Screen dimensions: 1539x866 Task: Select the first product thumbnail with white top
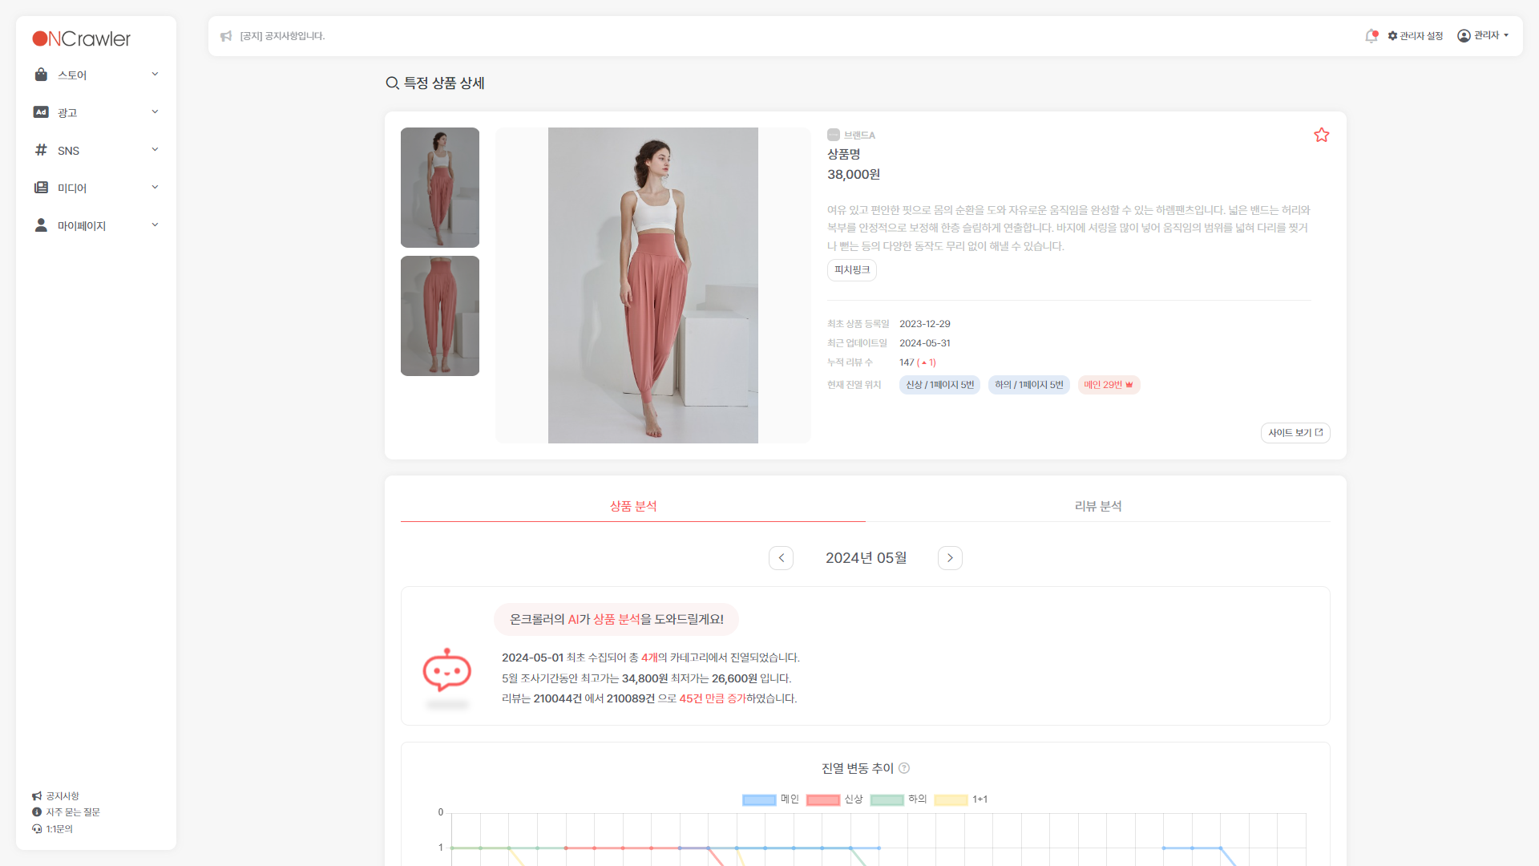tap(440, 188)
